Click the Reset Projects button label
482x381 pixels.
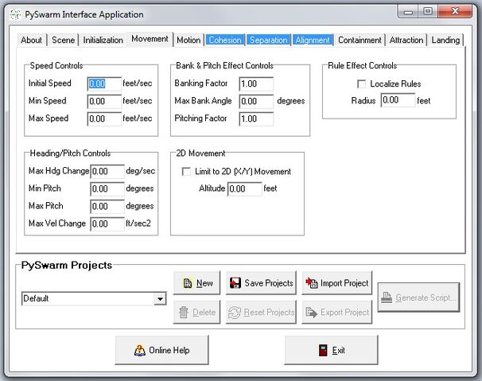coord(270,313)
